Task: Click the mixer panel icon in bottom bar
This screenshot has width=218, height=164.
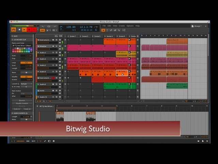Action: tap(54, 141)
